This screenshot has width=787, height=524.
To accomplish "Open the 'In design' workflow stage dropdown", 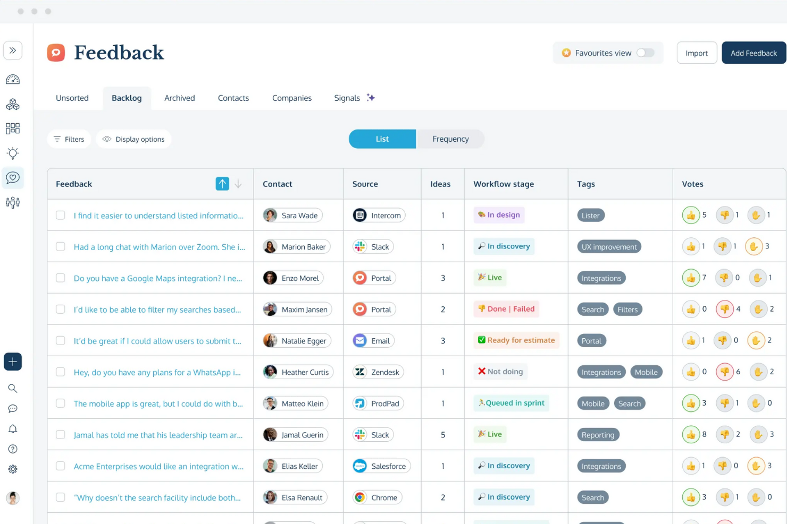I will click(x=499, y=215).
